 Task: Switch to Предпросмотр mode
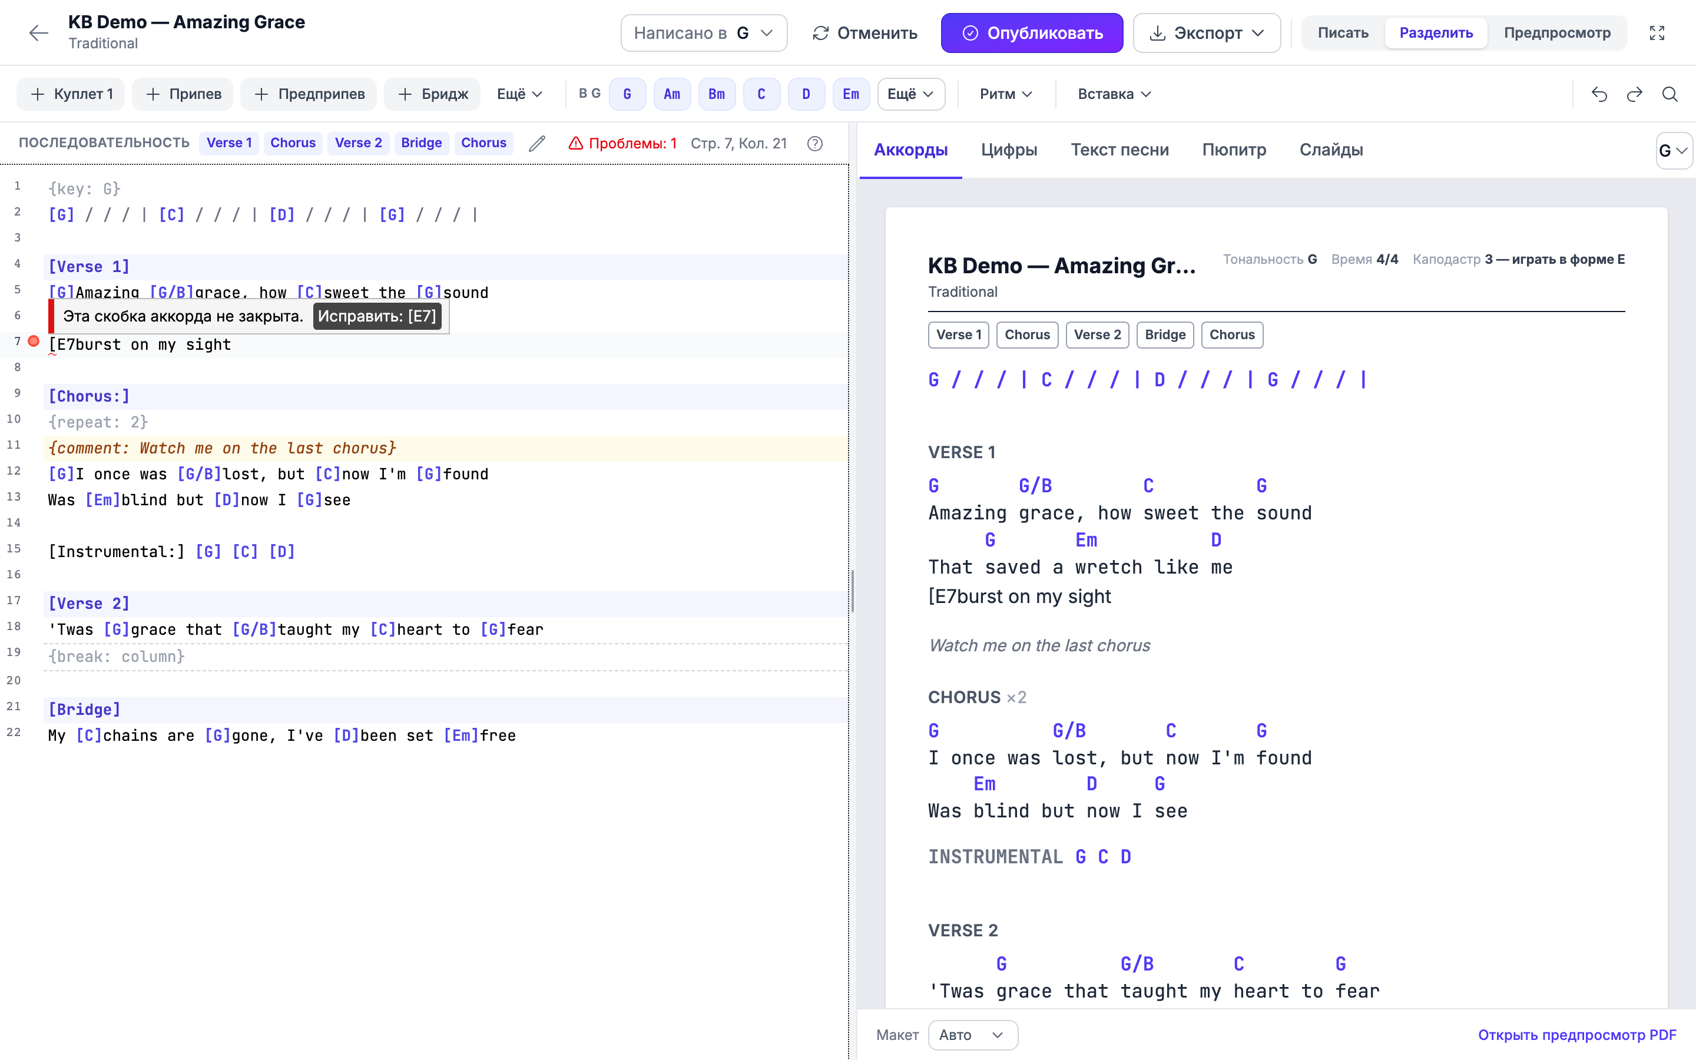[x=1556, y=33]
